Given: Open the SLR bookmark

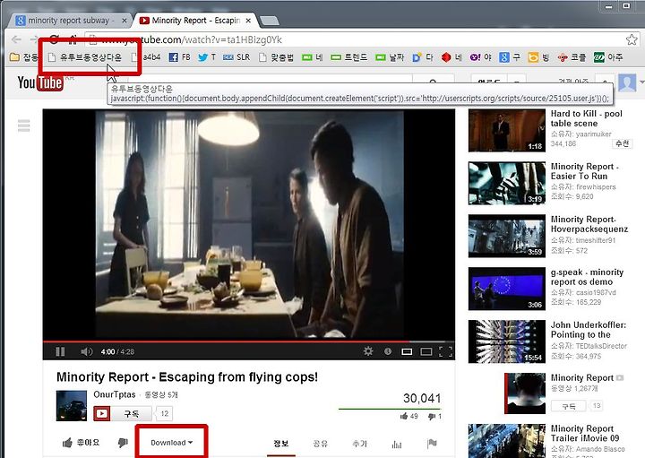Looking at the screenshot, I should tap(236, 57).
